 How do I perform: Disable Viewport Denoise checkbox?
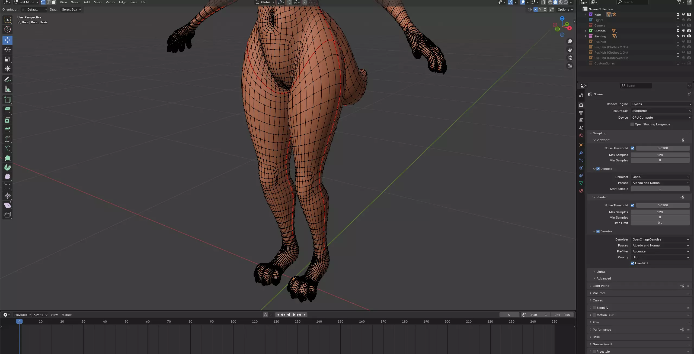coord(598,169)
